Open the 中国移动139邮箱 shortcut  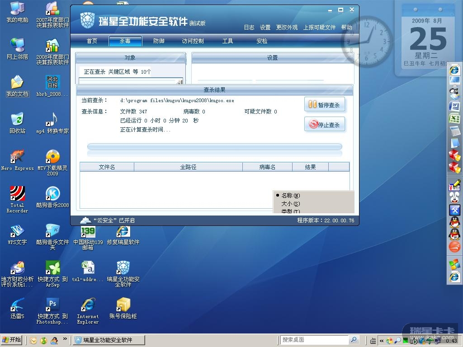click(88, 238)
